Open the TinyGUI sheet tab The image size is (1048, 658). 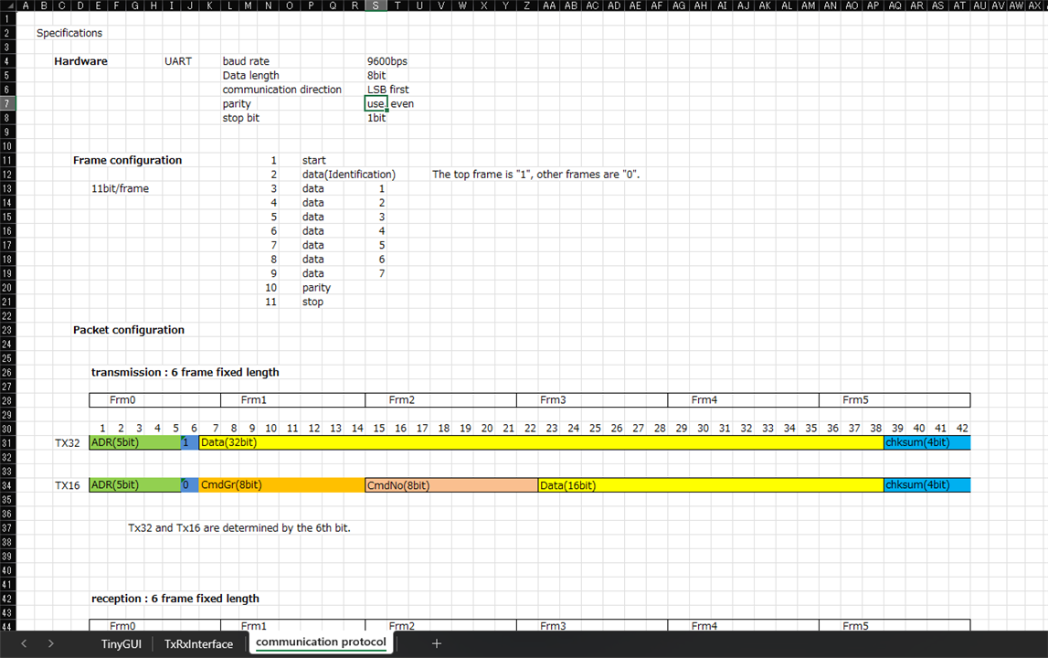point(121,643)
